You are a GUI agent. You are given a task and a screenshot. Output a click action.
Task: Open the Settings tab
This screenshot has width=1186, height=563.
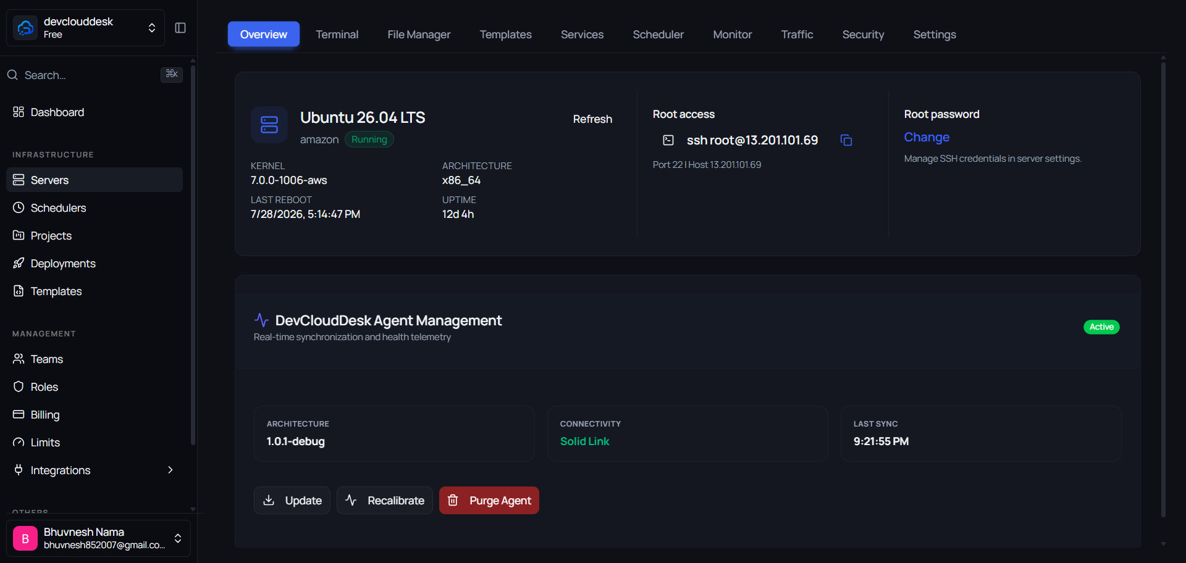tap(935, 34)
